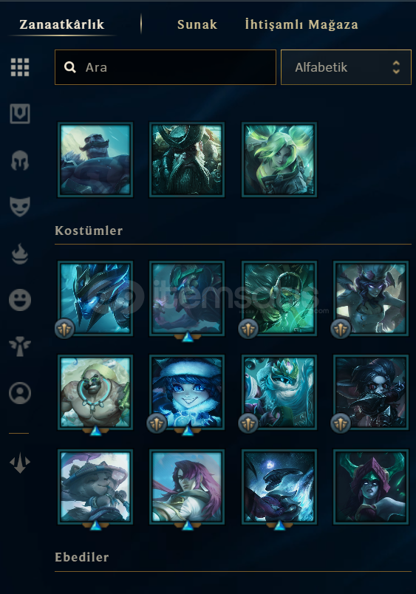416x594 pixels.
Task: Select the Zanaatkârlık tab
Action: coord(62,24)
